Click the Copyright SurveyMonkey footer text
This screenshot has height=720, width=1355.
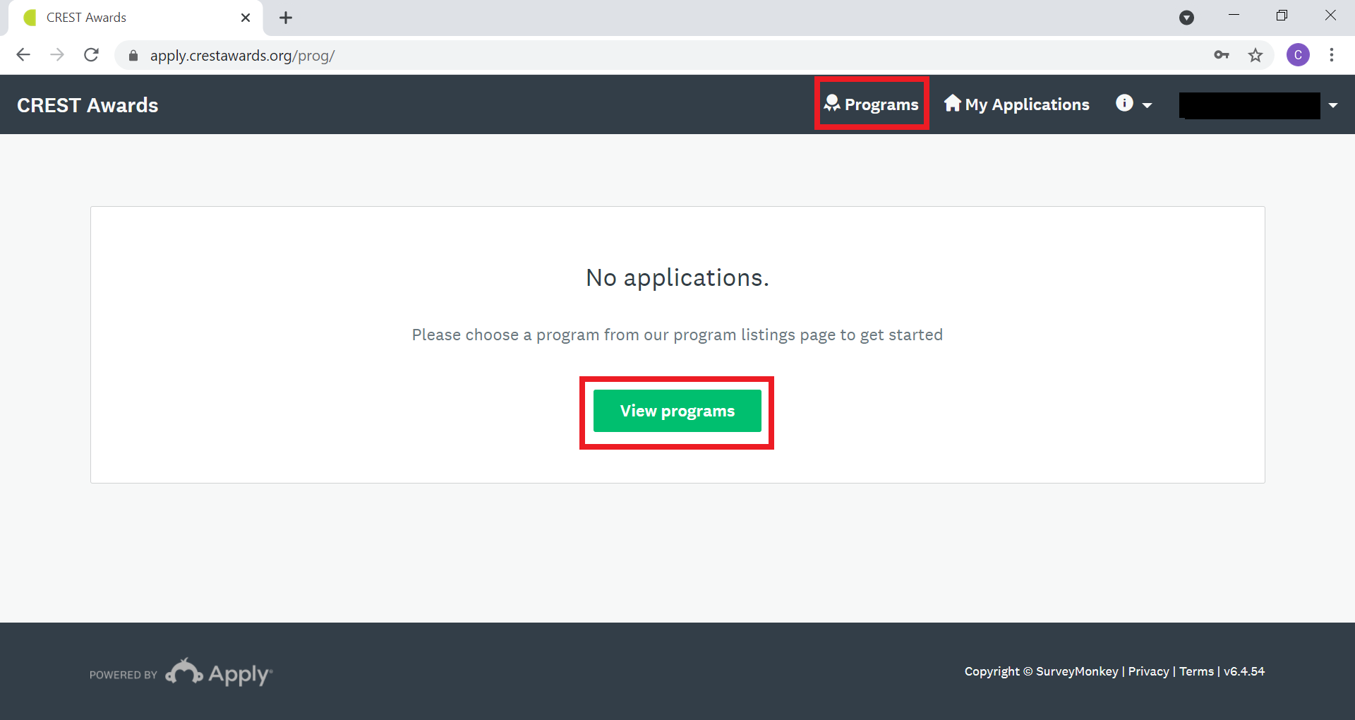1041,671
